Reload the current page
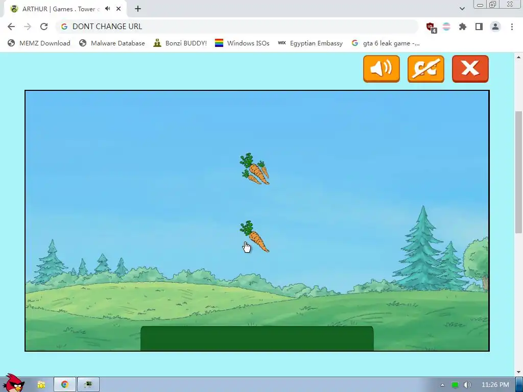The height and width of the screenshot is (392, 523). pyautogui.click(x=44, y=27)
